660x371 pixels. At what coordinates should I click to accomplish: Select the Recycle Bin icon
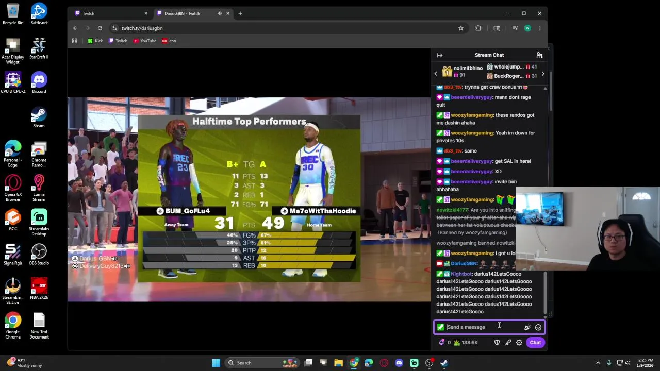13,14
